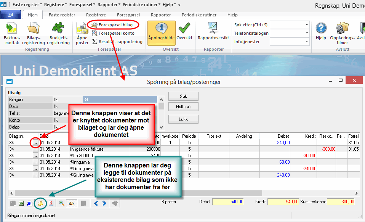Go to next with blue right arrow
365x222 pixels.
pos(104,203)
